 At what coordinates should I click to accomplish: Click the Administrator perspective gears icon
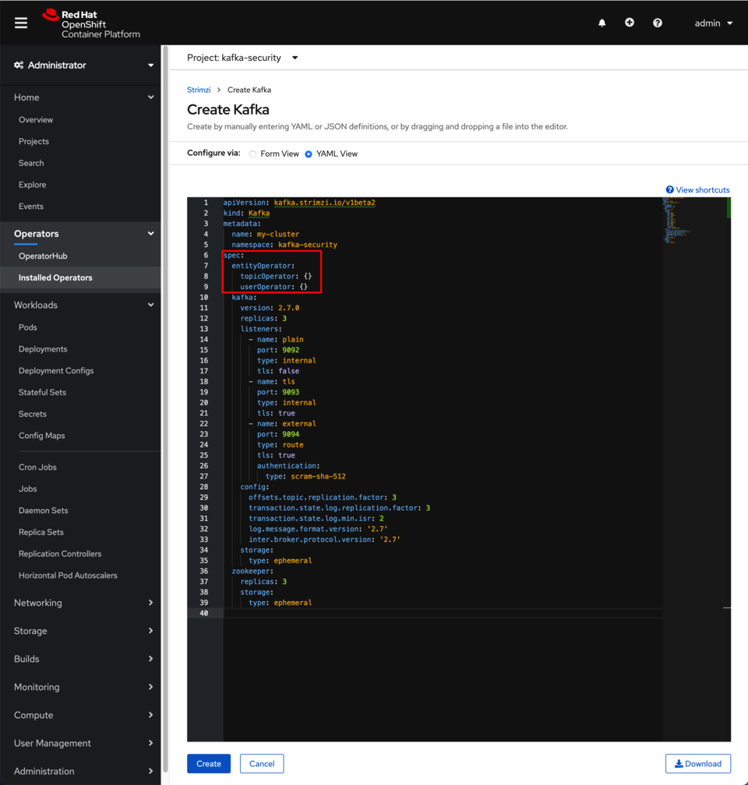click(19, 65)
